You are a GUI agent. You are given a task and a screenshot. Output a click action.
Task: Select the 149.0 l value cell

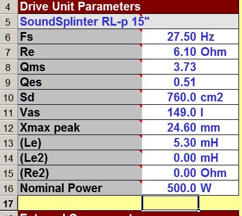(x=191, y=112)
